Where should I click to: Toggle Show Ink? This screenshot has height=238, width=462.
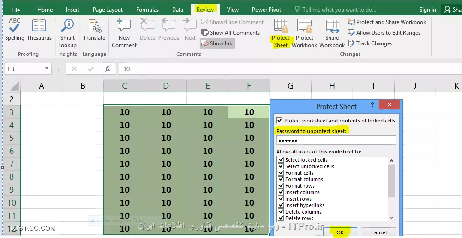point(217,43)
